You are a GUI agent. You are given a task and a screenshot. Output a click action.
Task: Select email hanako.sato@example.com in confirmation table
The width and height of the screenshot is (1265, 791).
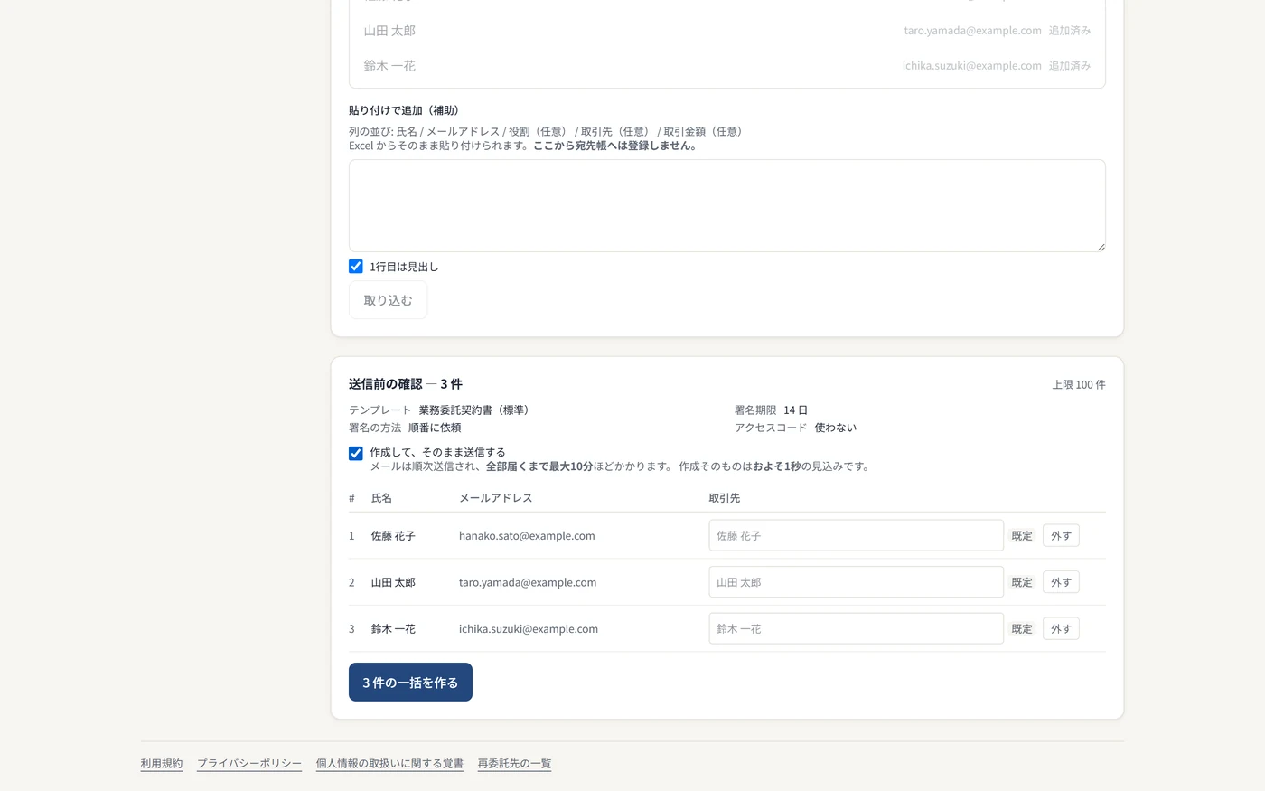[527, 536]
